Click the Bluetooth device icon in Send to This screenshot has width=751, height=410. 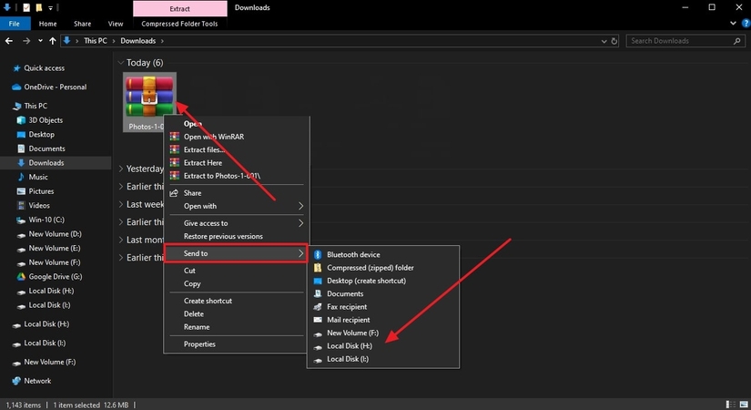[x=318, y=255]
